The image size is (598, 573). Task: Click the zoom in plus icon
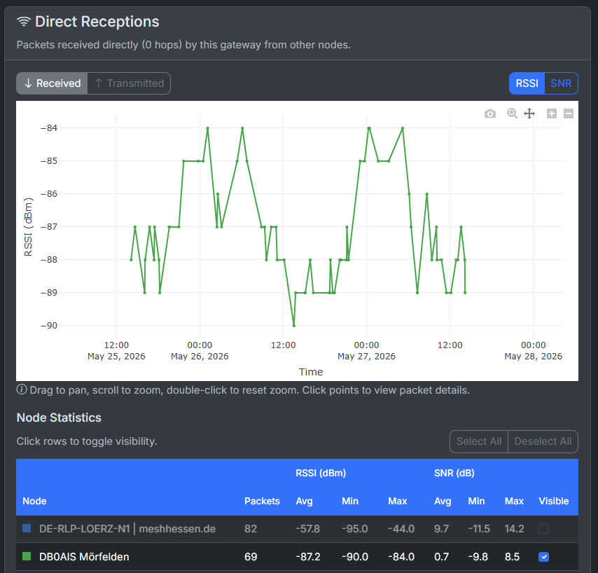pos(552,113)
